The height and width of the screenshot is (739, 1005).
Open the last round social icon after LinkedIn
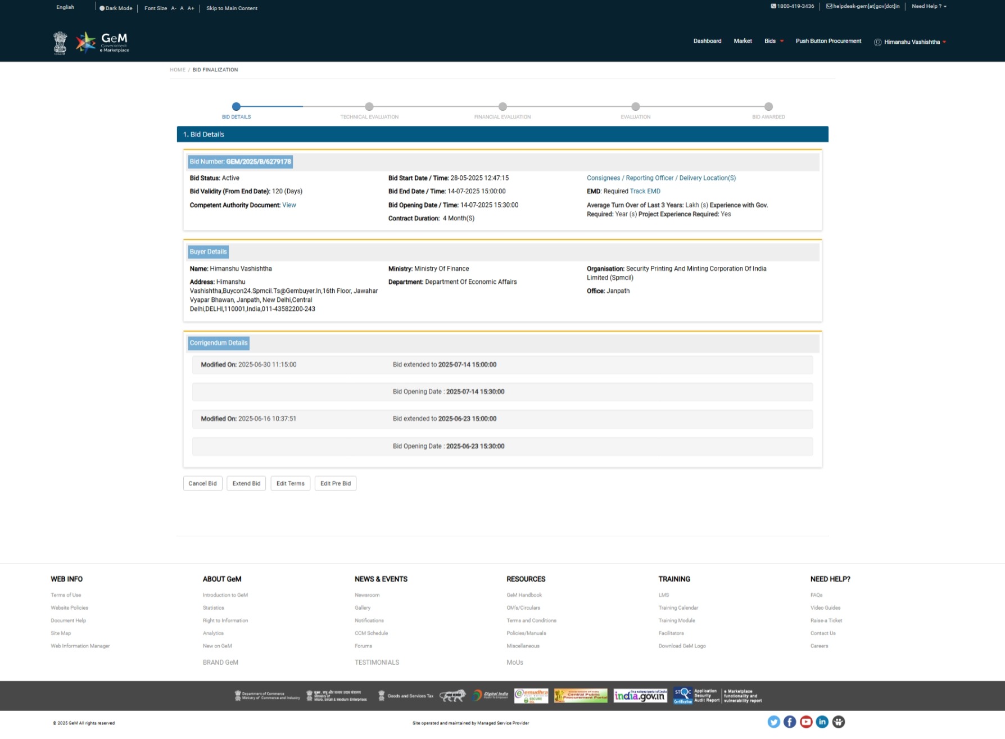(839, 722)
